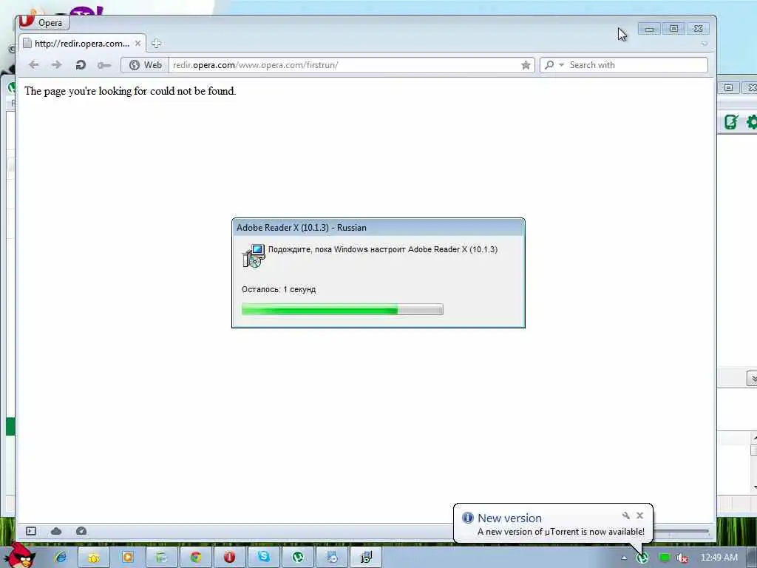The height and width of the screenshot is (568, 757).
Task: Minimize the Opera window
Action: tap(649, 29)
